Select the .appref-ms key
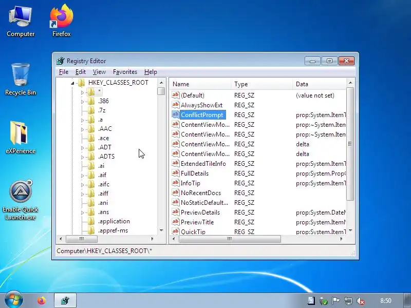 click(x=113, y=230)
